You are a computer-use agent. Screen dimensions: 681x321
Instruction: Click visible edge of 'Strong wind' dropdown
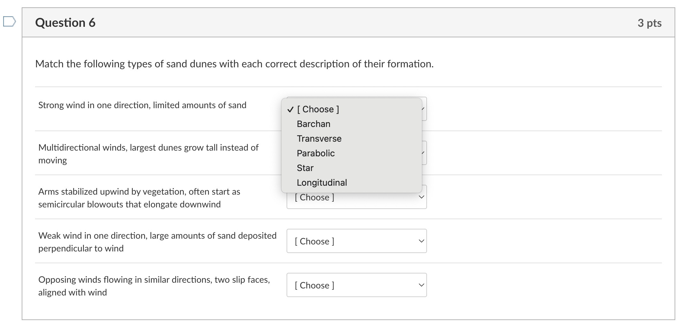point(424,109)
